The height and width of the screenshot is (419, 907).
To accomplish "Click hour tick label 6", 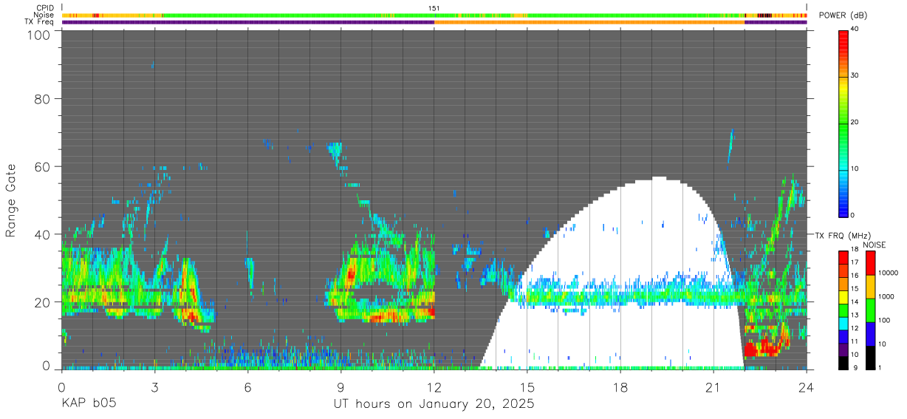I will [x=248, y=386].
